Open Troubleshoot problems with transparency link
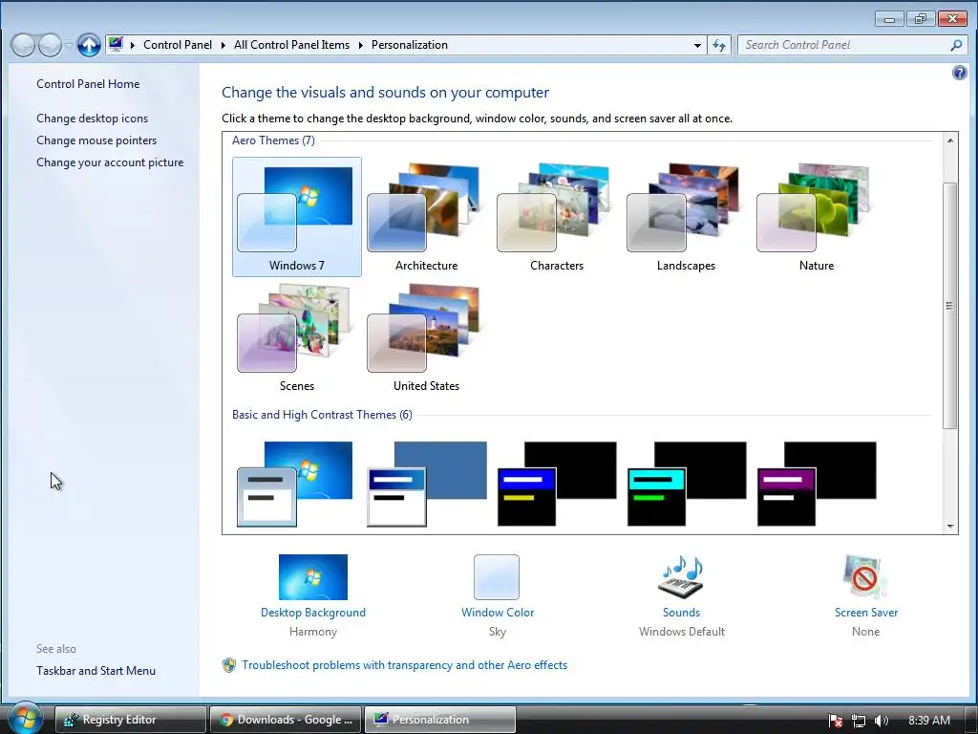978x734 pixels. (x=405, y=665)
